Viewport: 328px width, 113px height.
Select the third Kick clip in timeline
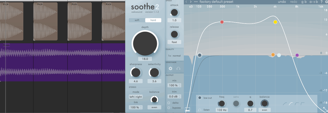pyautogui.click(x=80, y=21)
